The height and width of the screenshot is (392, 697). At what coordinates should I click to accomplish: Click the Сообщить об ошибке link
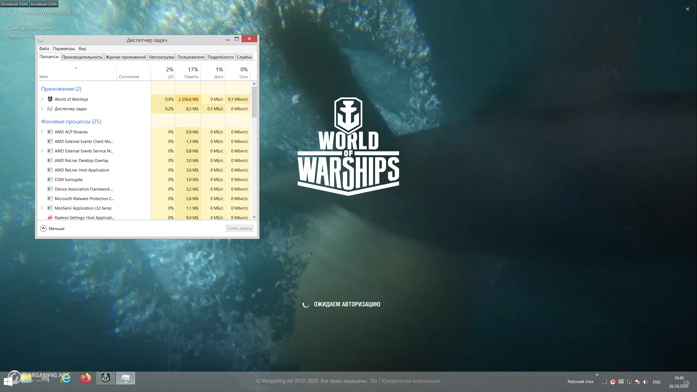pos(30,28)
